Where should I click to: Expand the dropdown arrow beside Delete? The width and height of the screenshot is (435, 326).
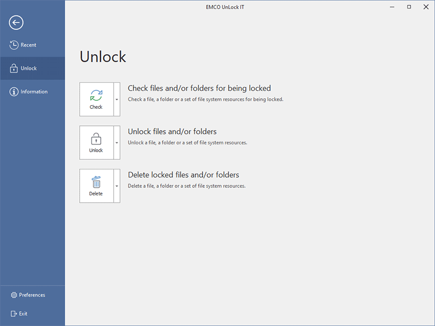117,186
